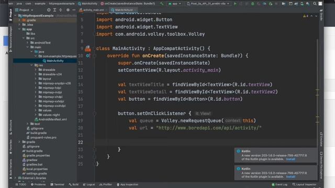Collapse the src folder
This screenshot has height=188, width=335.
point(23,38)
